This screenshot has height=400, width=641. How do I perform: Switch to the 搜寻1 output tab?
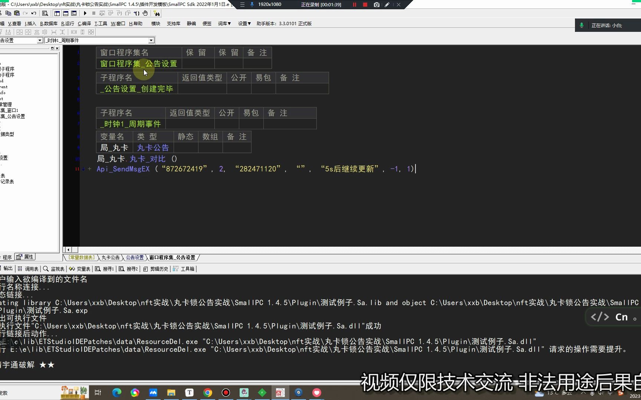[x=105, y=269]
